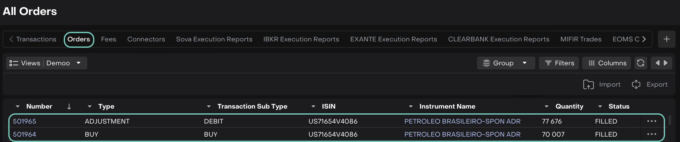Click left-right arrows panel toggle button
The height and width of the screenshot is (142, 680).
pyautogui.click(x=662, y=63)
